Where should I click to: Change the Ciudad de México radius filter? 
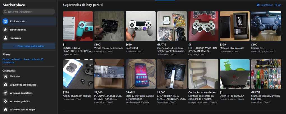tap(23, 61)
